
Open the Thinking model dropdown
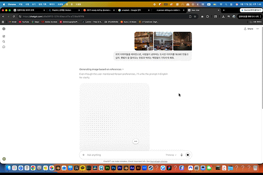click(171, 155)
